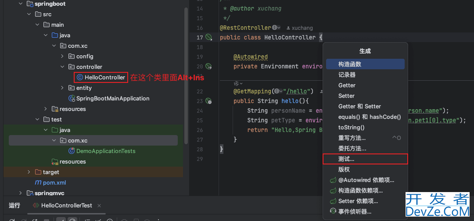
Task: Click the test run icon on HelloControllerTest tab
Action: pyautogui.click(x=36, y=205)
